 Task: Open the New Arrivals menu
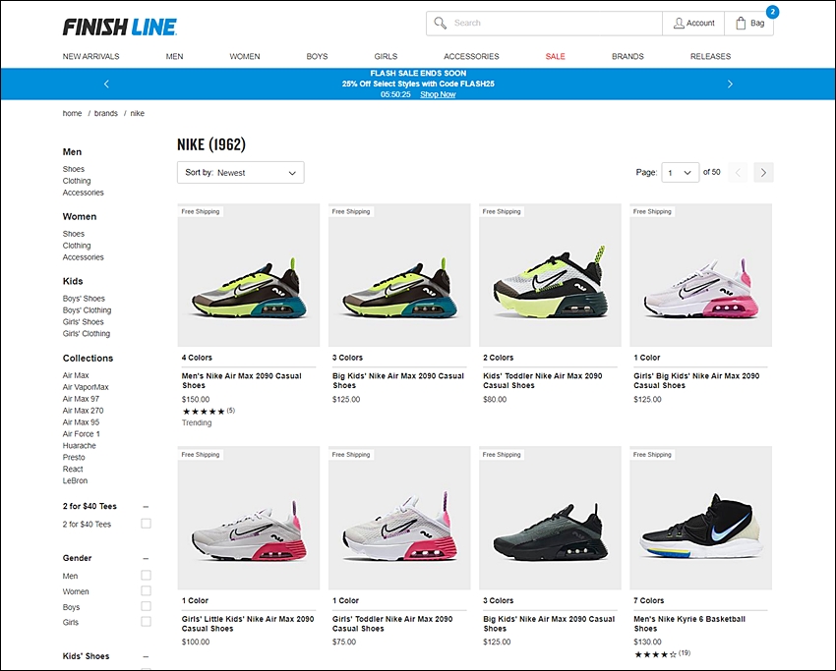click(x=90, y=56)
